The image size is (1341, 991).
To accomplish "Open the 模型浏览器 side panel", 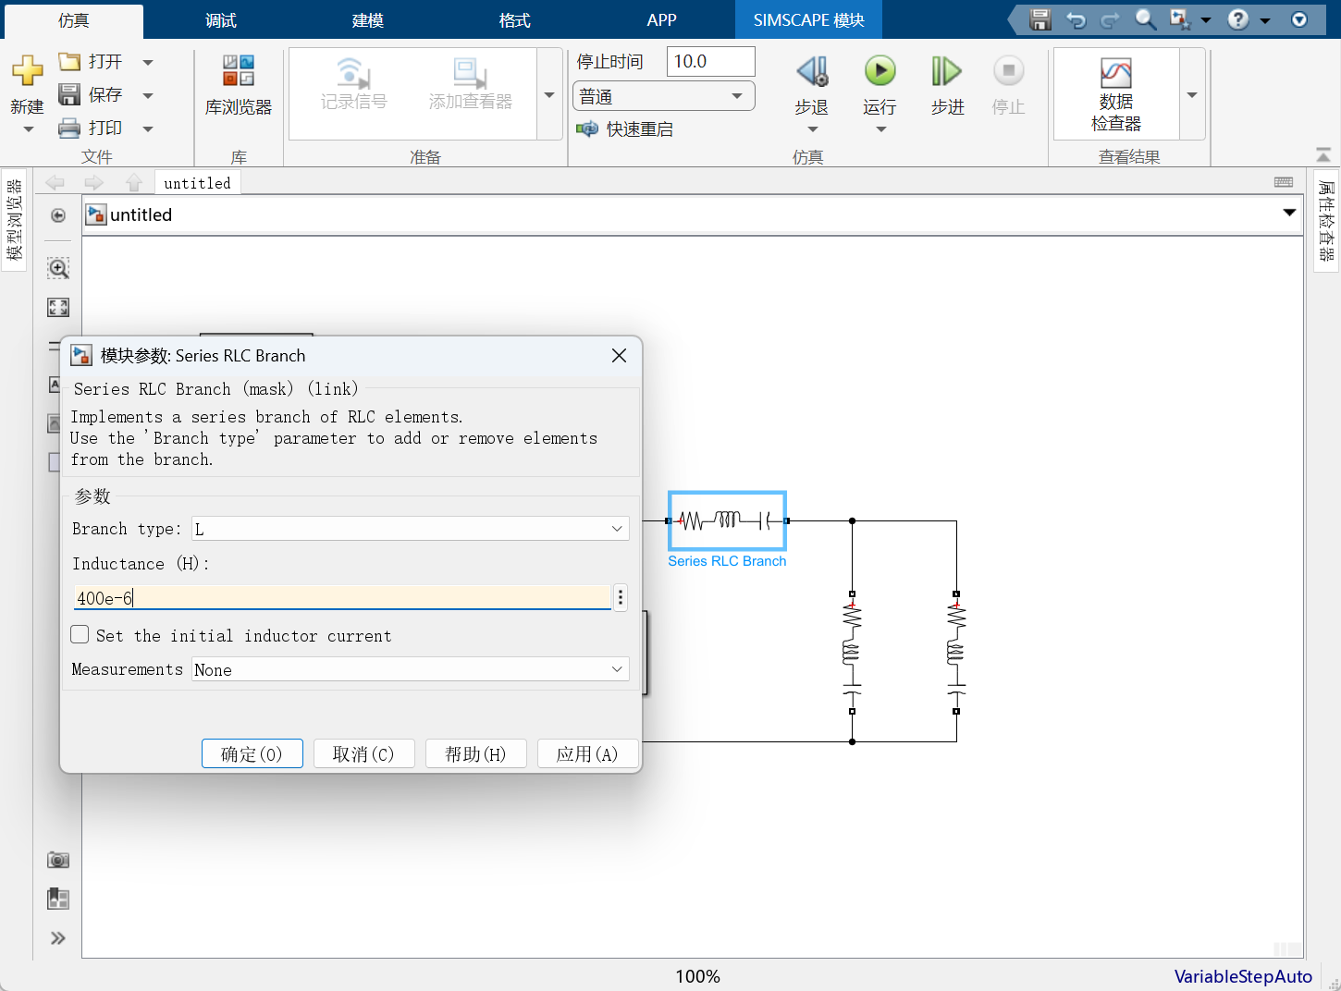I will pyautogui.click(x=14, y=220).
